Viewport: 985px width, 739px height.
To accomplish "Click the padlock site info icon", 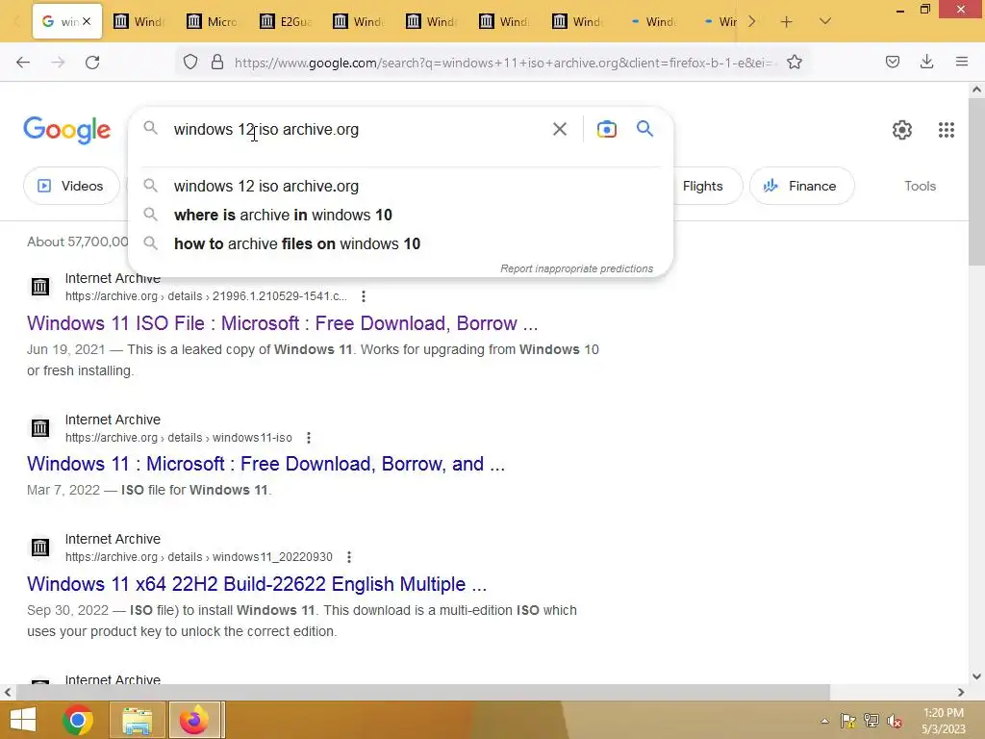I will (x=217, y=62).
